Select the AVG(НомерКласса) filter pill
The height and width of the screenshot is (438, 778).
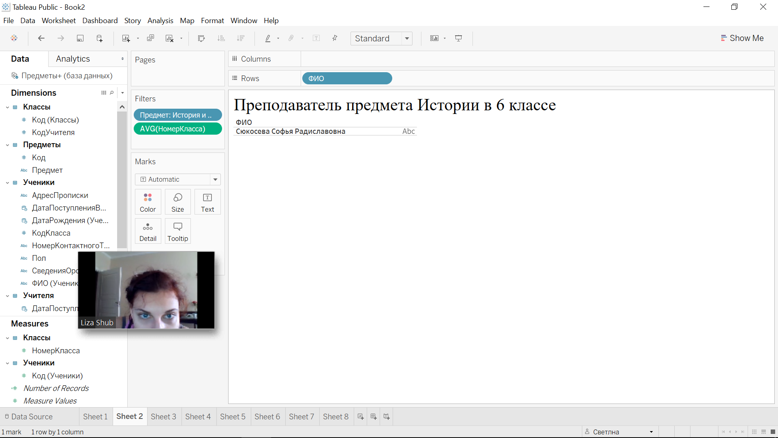point(177,129)
